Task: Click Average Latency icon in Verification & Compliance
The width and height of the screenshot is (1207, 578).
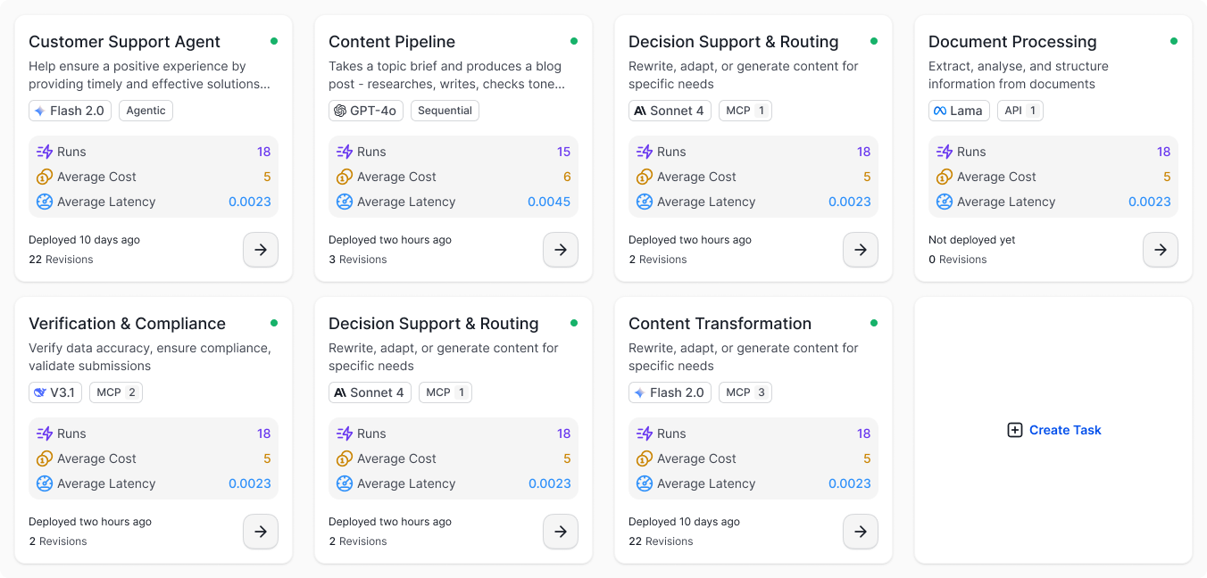Action: point(45,483)
